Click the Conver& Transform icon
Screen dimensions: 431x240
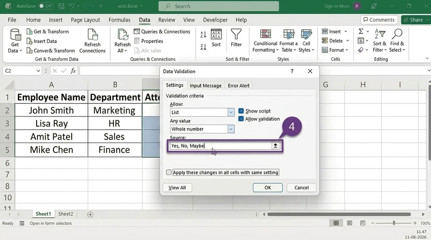click(x=29, y=51)
